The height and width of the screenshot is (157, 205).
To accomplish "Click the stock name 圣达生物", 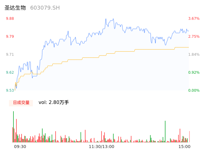I will (x=15, y=8).
